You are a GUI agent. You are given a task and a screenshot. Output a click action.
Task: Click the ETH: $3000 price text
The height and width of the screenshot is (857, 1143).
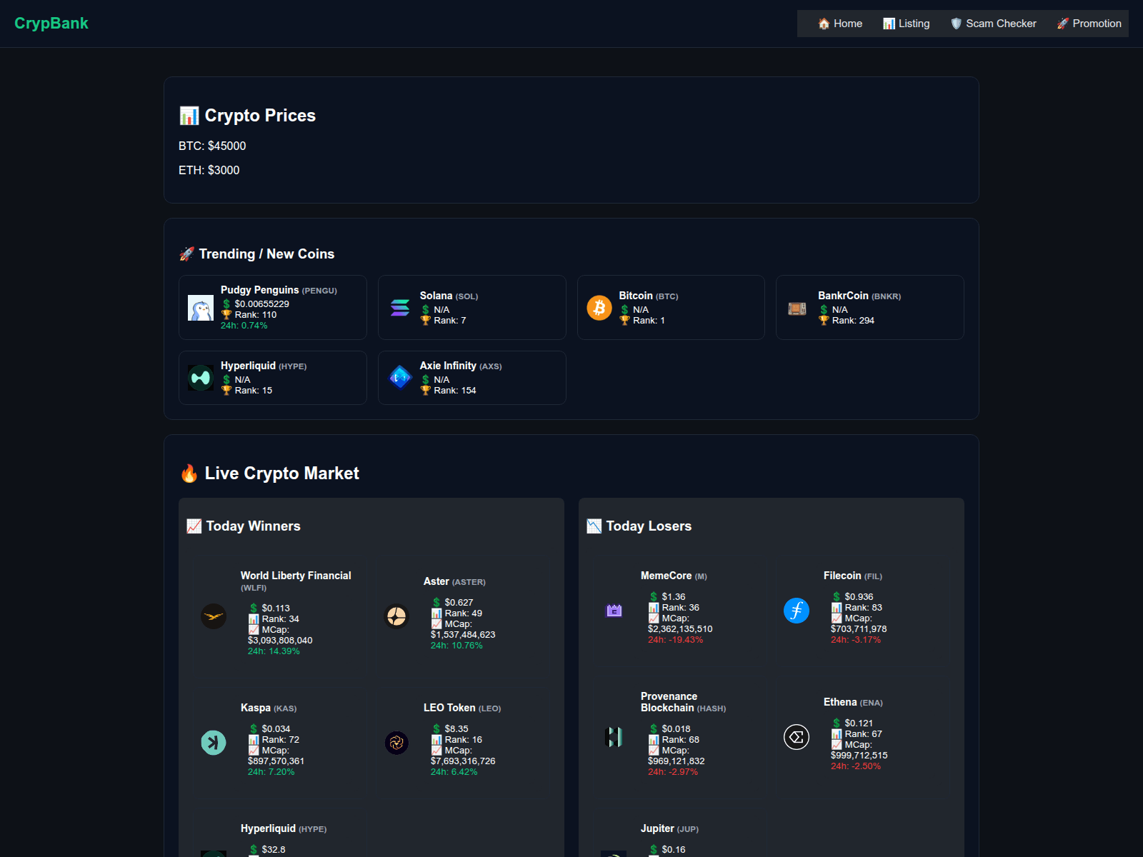pyautogui.click(x=209, y=170)
